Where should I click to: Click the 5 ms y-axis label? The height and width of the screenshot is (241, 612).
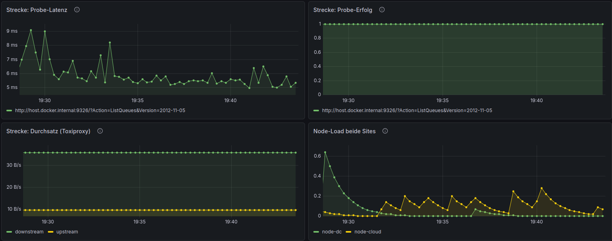12,87
